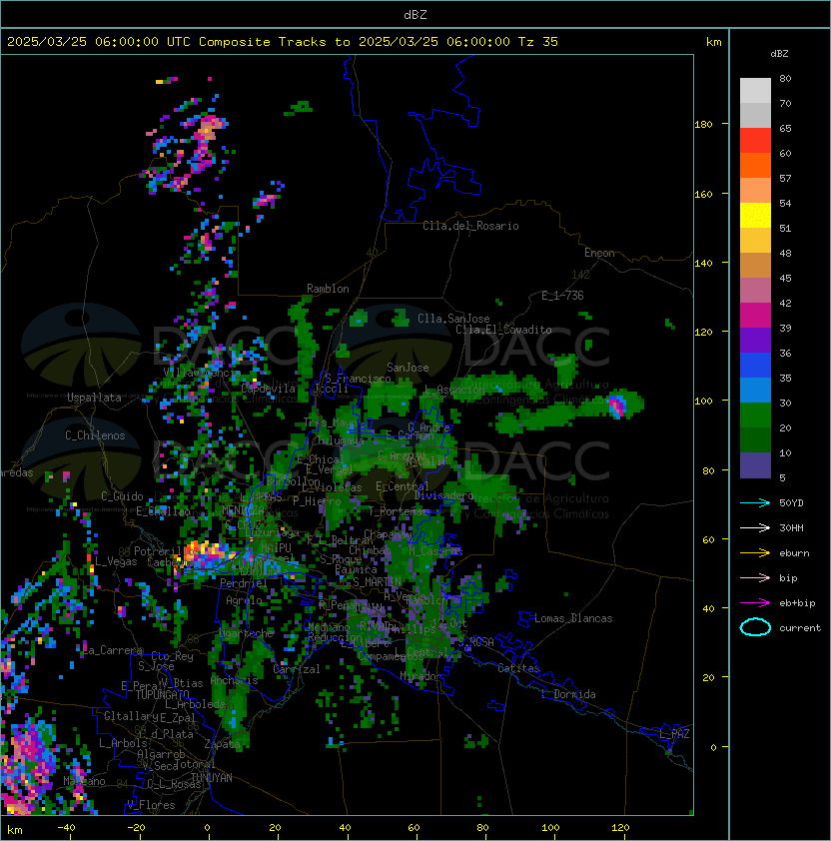Select the dark orange 57–60 dBZ swatch

[755, 165]
